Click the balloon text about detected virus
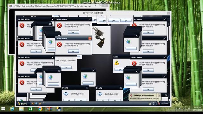The width and height of the screenshot is (203, 114). coord(145,98)
